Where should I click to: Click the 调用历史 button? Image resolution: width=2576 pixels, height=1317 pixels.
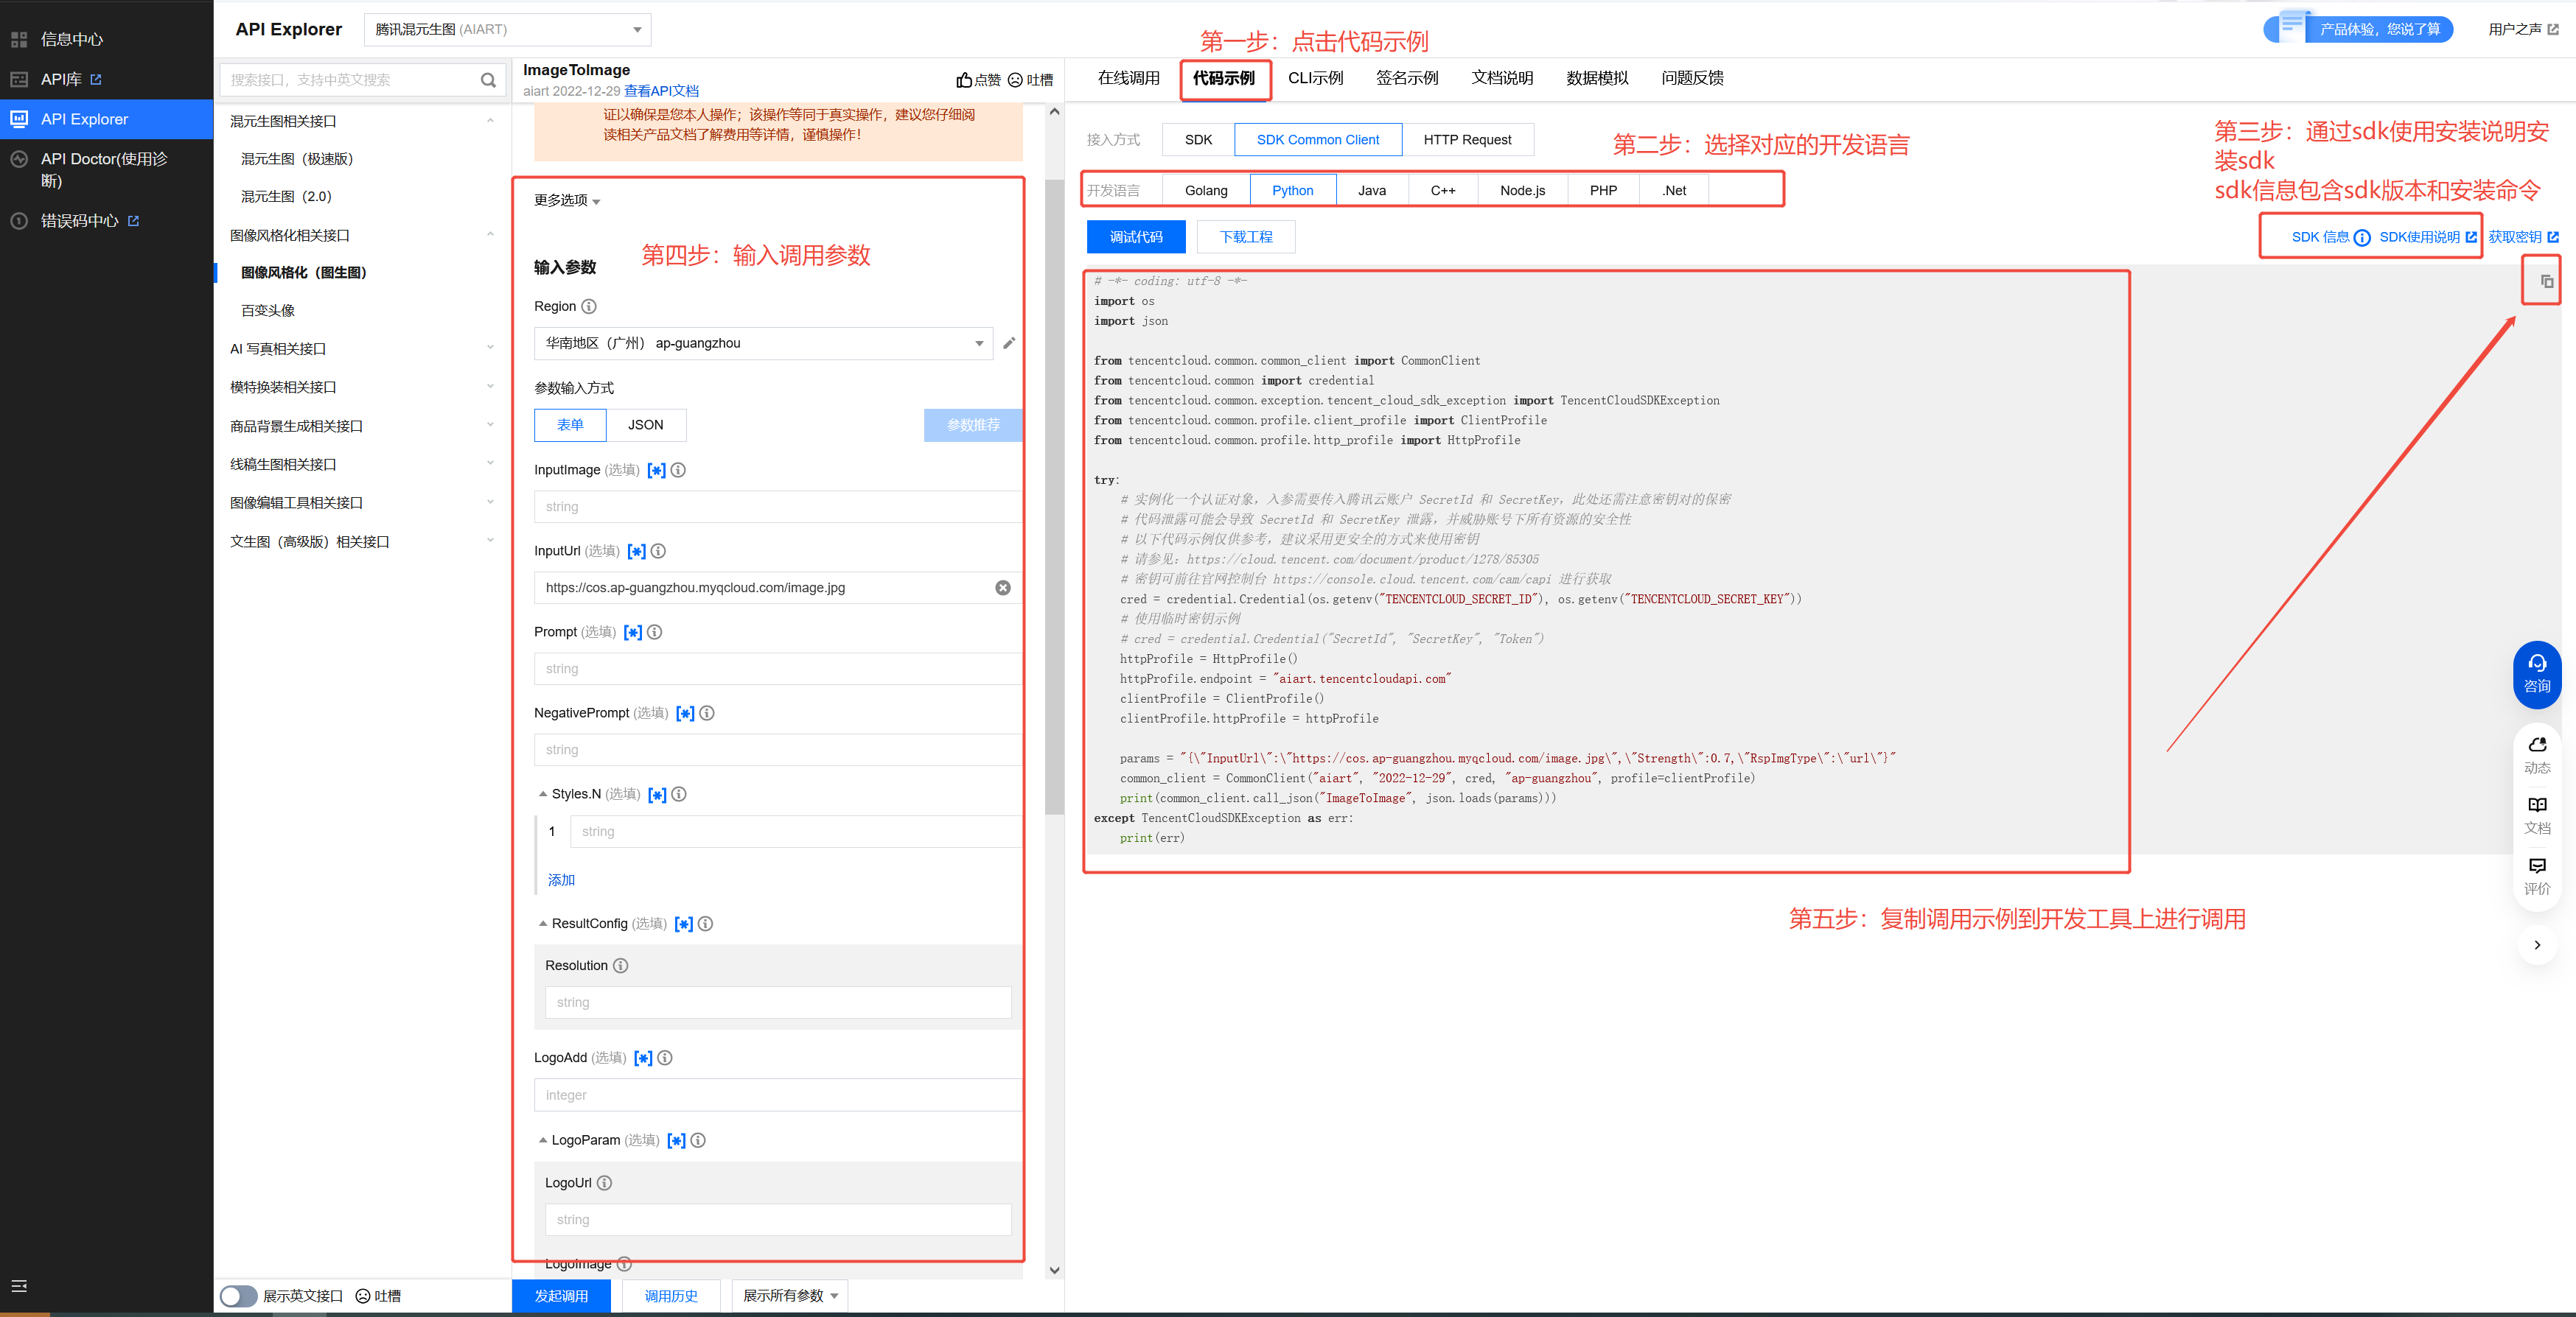coord(670,1296)
